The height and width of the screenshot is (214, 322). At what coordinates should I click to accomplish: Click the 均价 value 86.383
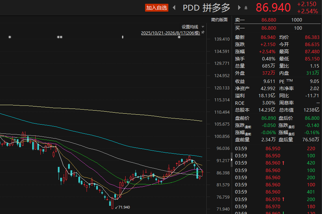[312, 37]
